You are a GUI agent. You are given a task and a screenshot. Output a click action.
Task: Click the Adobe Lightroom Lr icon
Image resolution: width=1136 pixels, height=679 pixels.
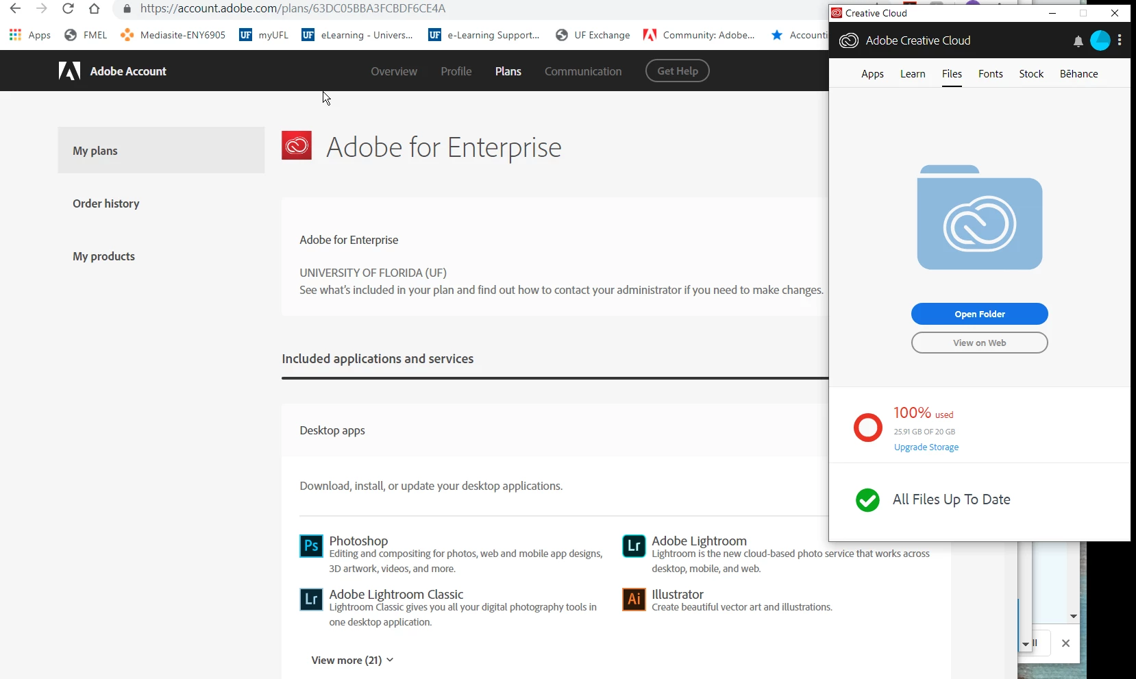[x=634, y=546]
